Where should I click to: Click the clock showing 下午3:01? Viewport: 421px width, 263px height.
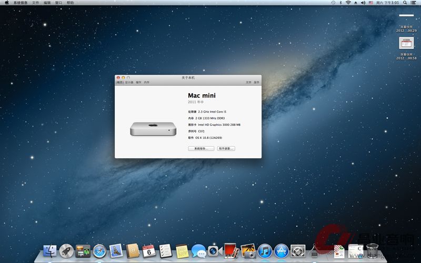387,3
